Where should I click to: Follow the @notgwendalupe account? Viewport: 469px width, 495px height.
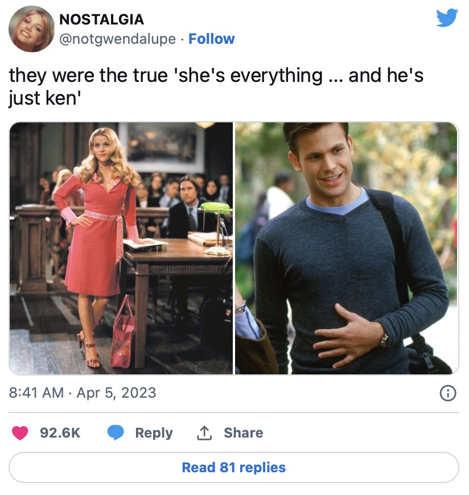coord(211,39)
